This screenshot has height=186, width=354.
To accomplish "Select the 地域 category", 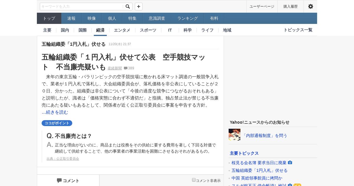I will pyautogui.click(x=227, y=30).
